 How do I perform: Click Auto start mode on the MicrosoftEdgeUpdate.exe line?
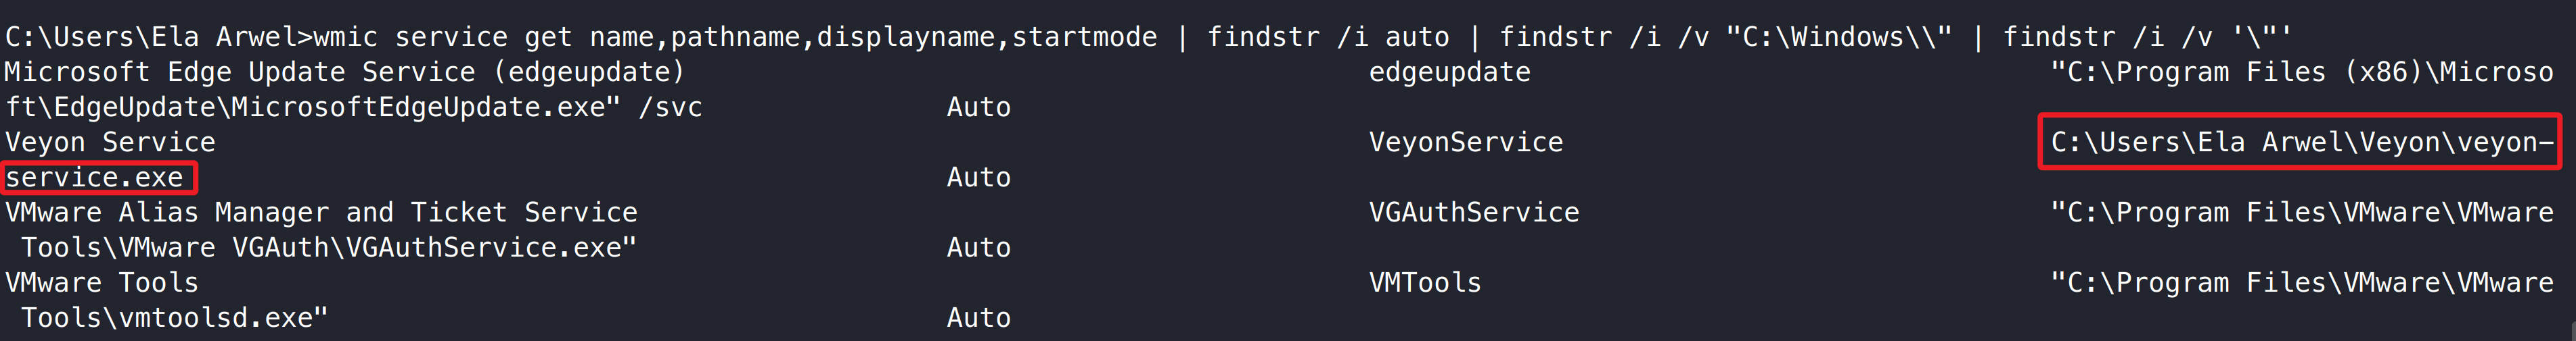978,107
